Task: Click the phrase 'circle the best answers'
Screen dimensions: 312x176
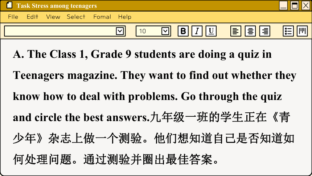Action: [x=92, y=117]
